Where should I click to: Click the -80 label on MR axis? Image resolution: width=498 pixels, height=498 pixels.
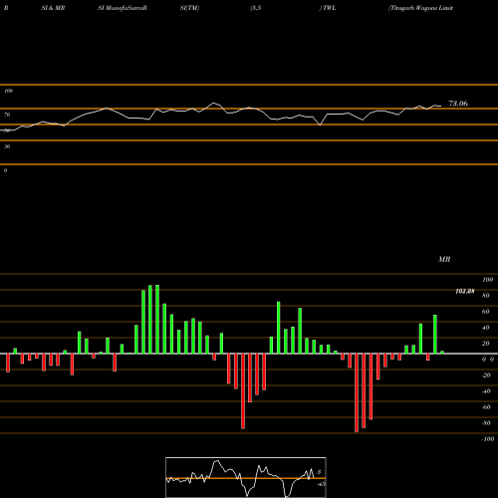(x=486, y=423)
